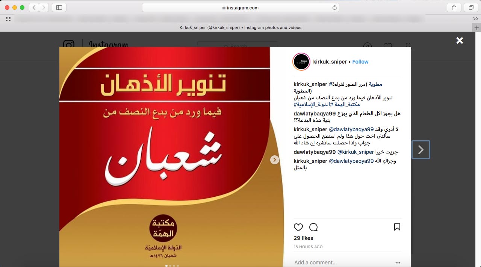This screenshot has width=481, height=267.
Task: Open a new tab with plus button
Action: [x=476, y=27]
